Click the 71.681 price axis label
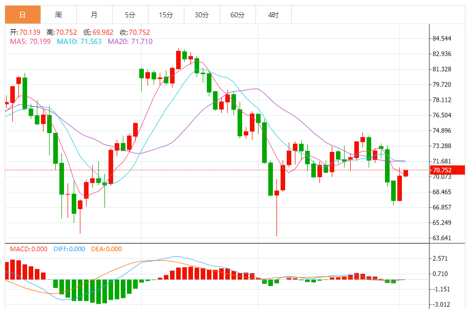This screenshot has height=309, width=470. tap(441, 161)
